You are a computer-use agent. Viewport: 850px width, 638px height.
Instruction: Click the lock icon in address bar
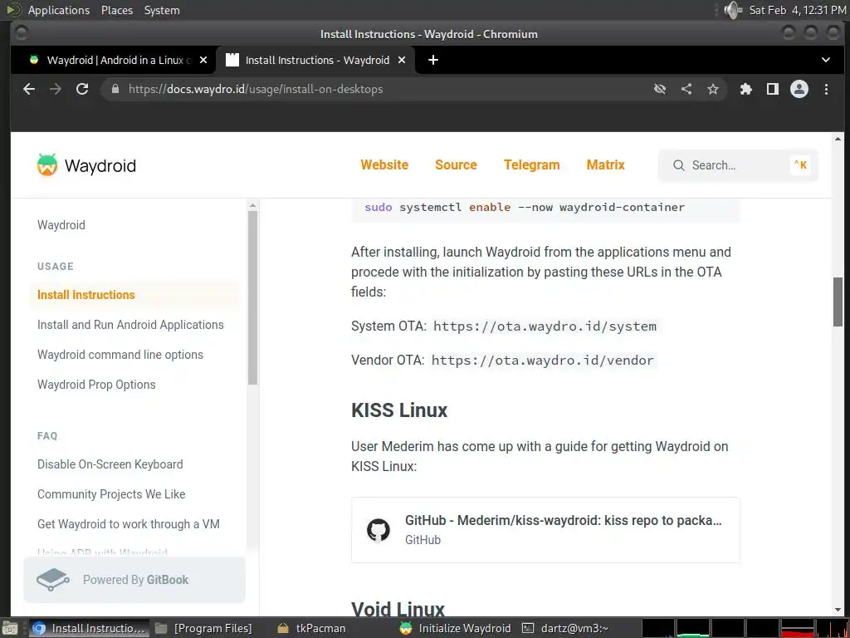[x=115, y=89]
